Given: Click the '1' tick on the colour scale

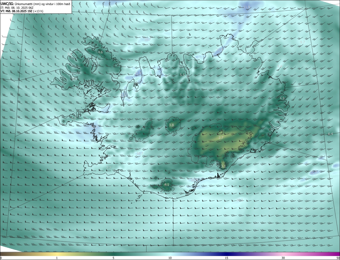Looking at the screenshot, I should coord(57,258).
